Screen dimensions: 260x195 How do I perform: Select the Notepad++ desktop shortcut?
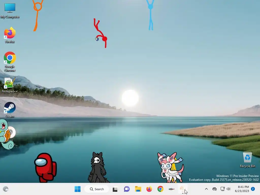10,85
